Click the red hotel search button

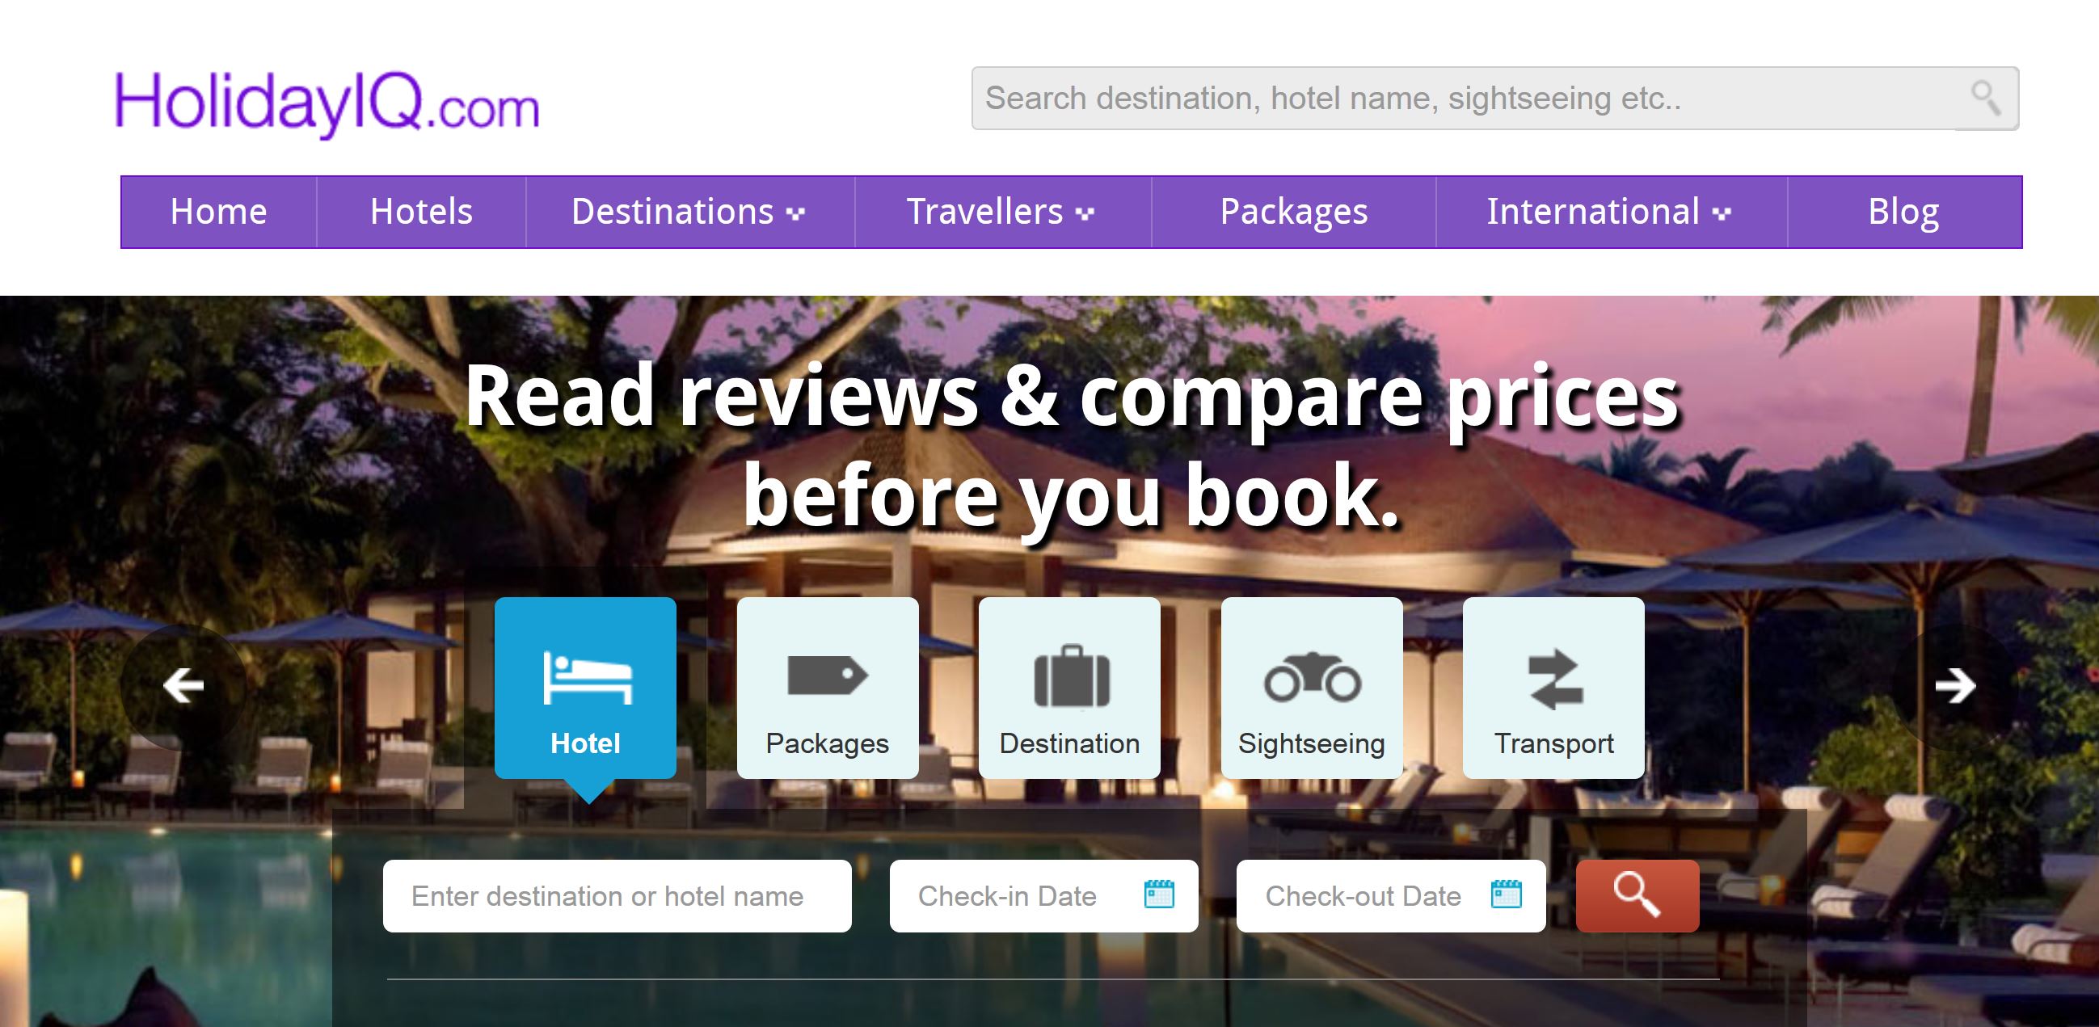coord(1637,896)
